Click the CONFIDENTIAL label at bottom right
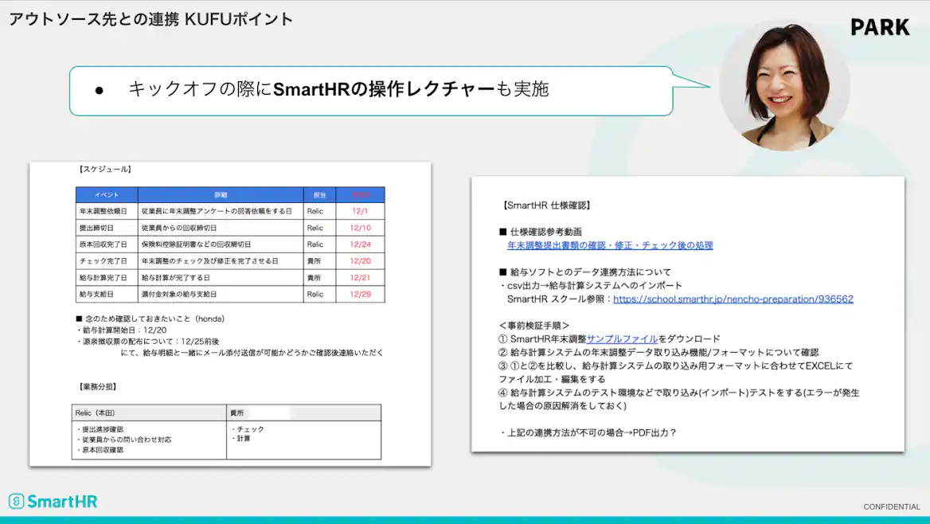930x524 pixels. point(892,506)
